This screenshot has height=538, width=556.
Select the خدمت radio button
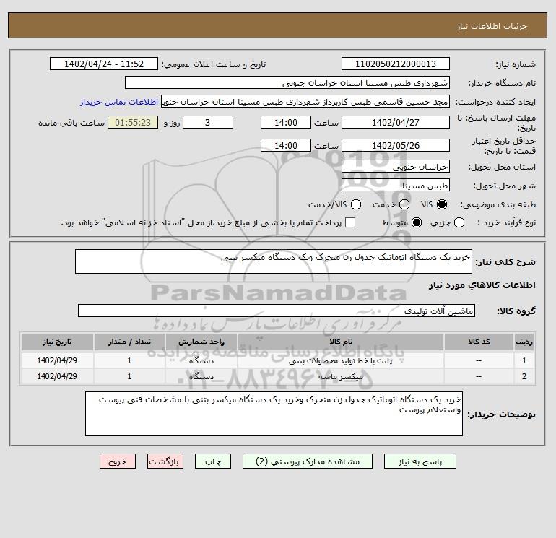404,204
